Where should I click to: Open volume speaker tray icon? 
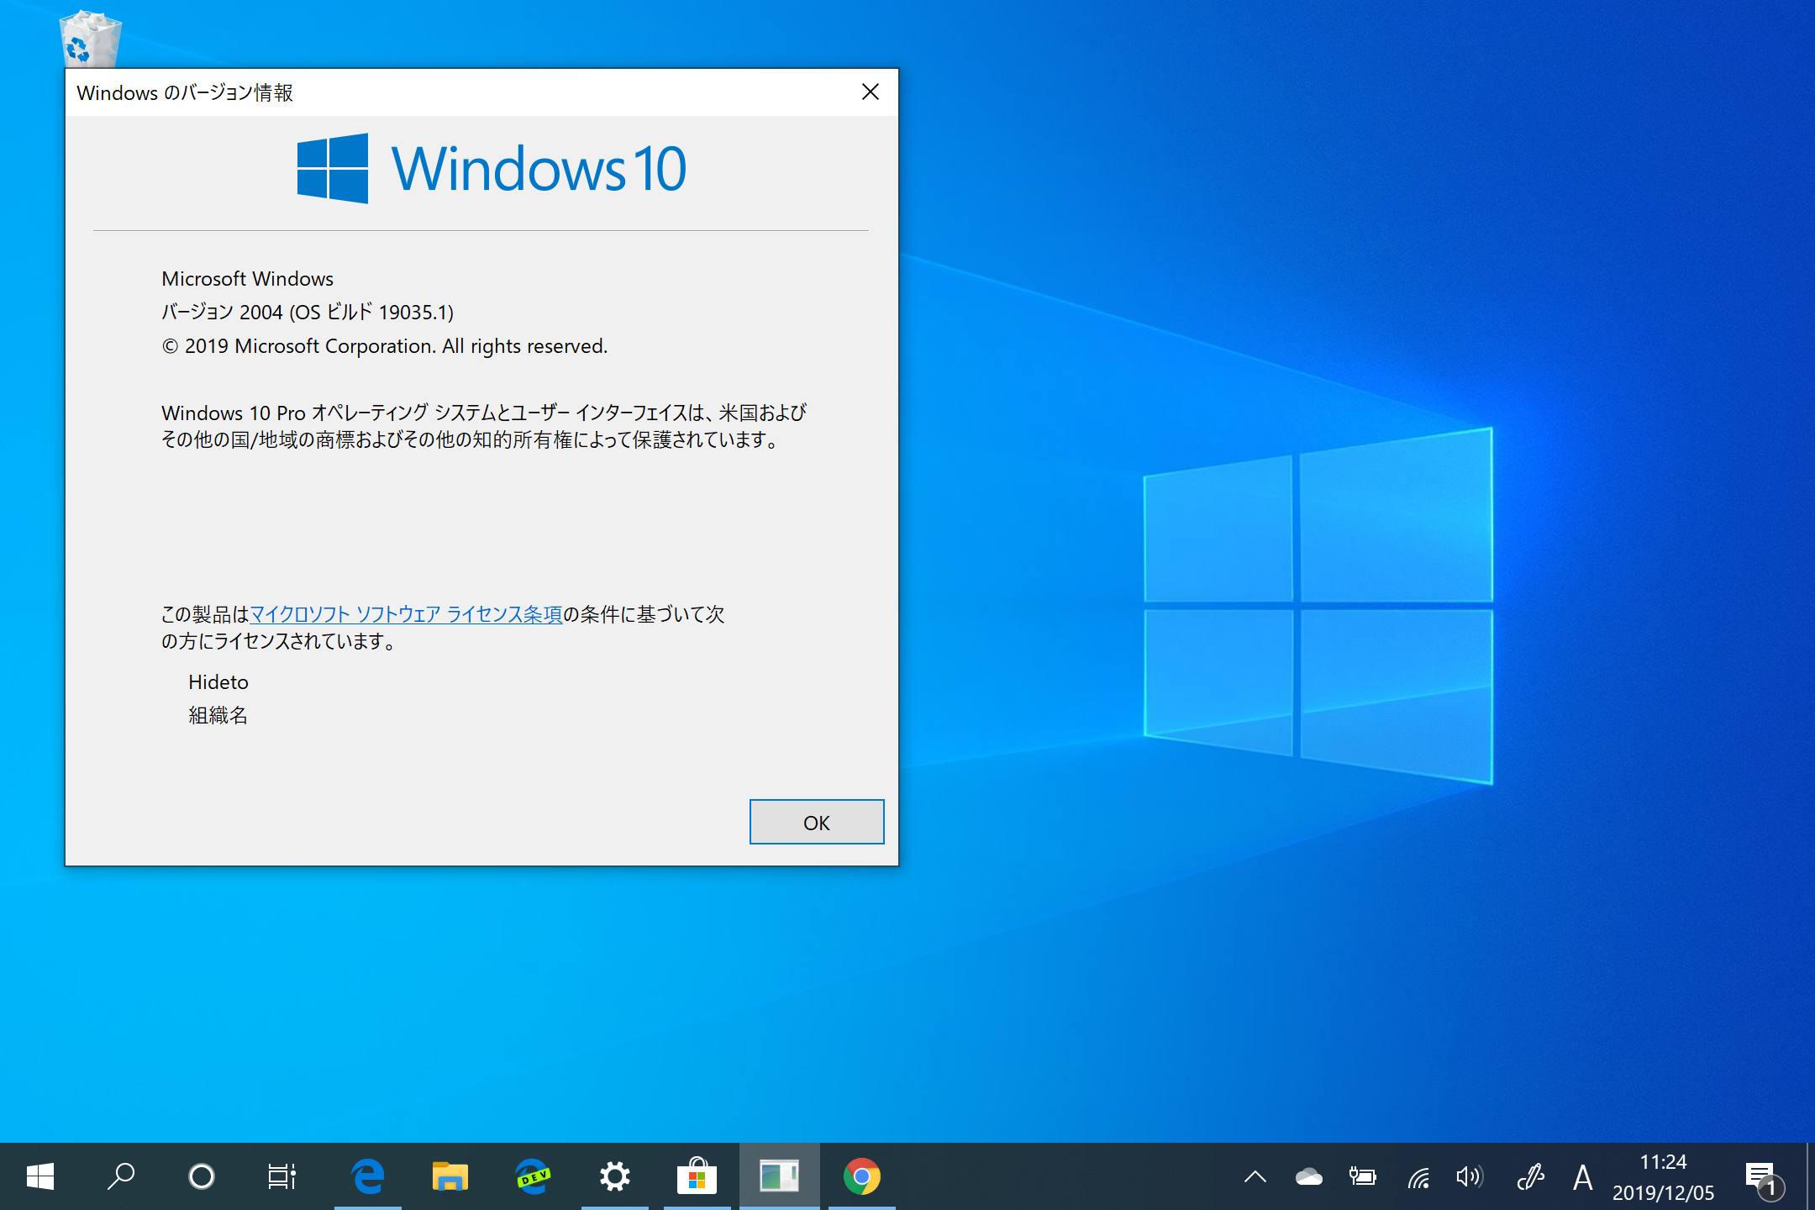1470,1176
